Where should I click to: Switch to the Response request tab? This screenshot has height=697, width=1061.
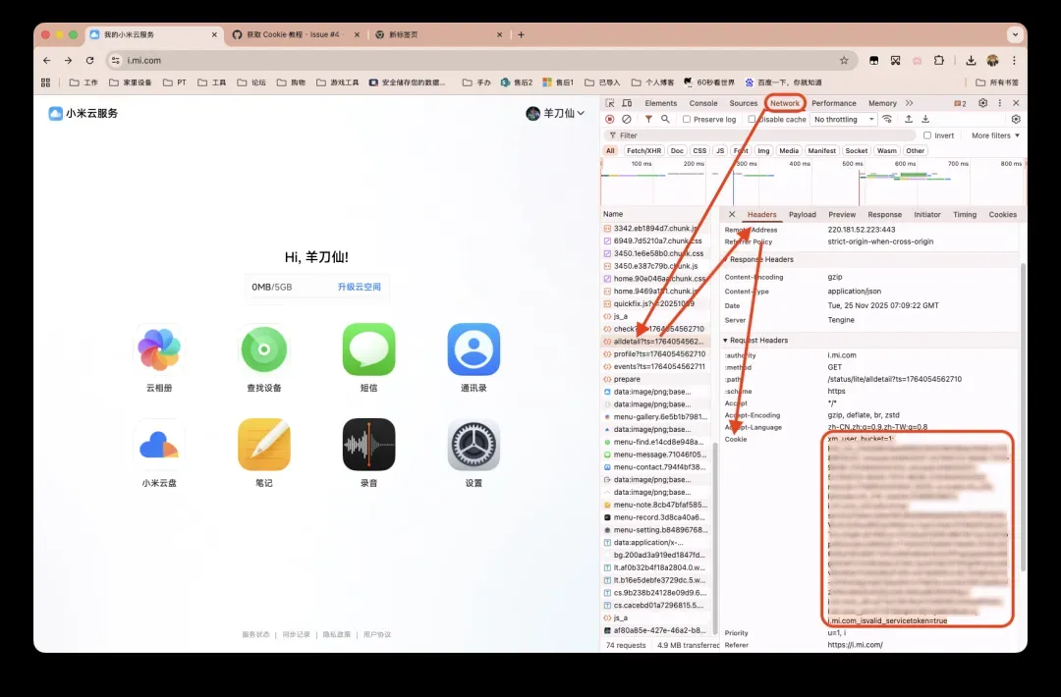884,214
